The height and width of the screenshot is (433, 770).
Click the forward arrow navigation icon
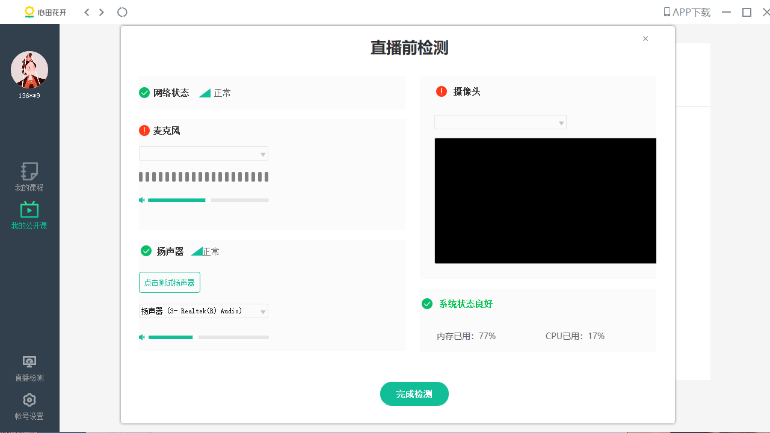101,12
